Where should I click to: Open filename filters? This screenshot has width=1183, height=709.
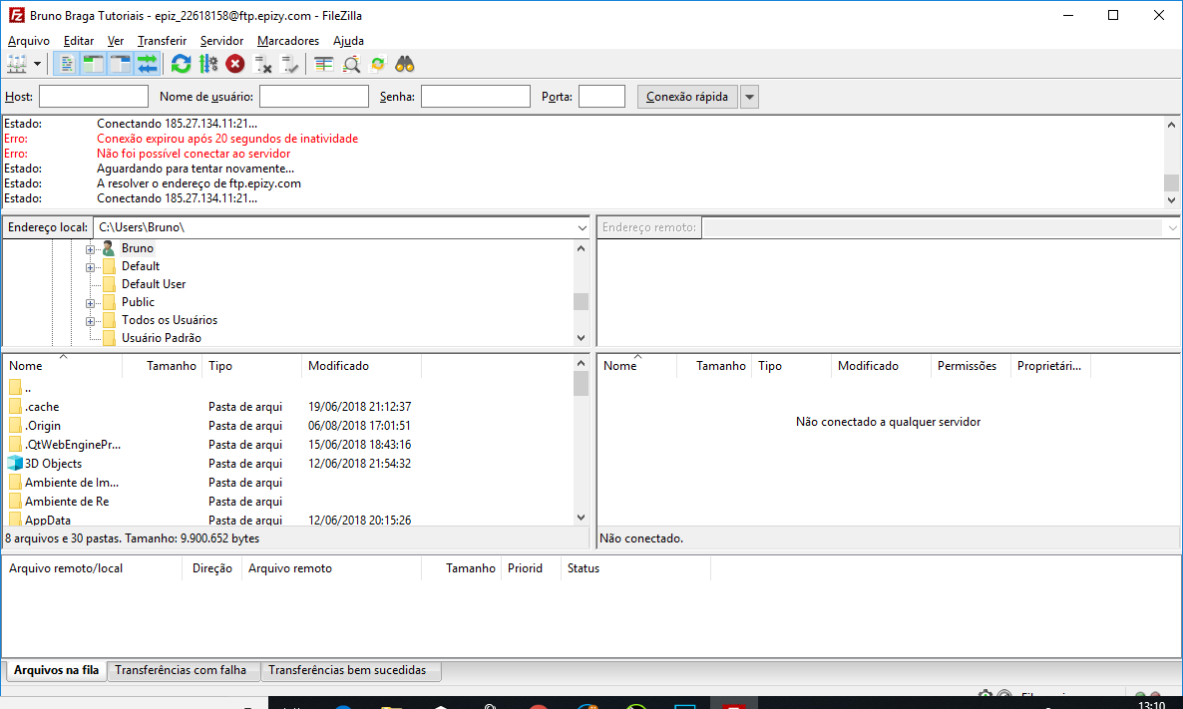click(350, 63)
